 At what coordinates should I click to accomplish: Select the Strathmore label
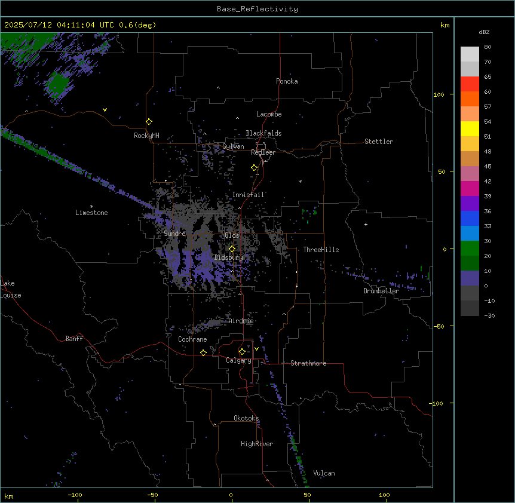click(308, 363)
